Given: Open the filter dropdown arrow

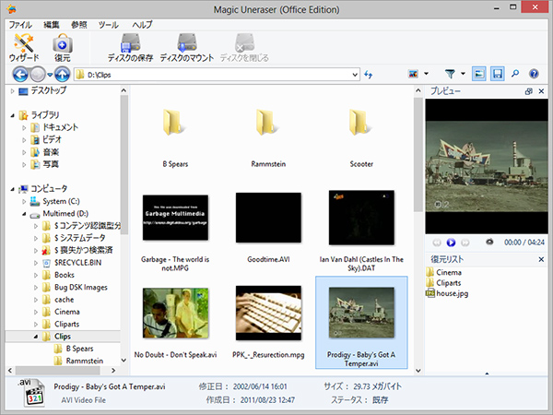Looking at the screenshot, I should [463, 74].
